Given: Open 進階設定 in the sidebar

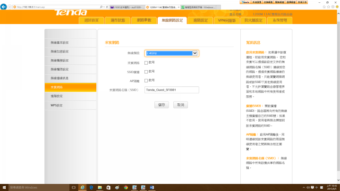Looking at the screenshot, I should 70,96.
